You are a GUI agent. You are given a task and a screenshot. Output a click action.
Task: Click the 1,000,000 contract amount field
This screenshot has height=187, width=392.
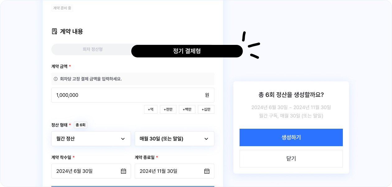tap(128, 95)
